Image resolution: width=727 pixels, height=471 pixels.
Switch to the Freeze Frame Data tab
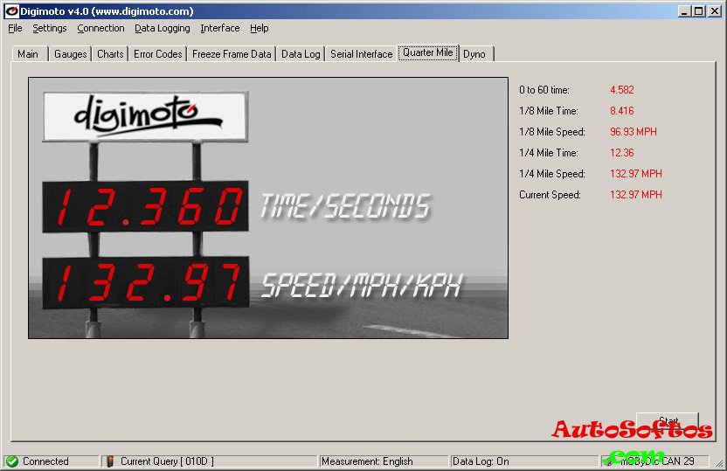(x=232, y=54)
